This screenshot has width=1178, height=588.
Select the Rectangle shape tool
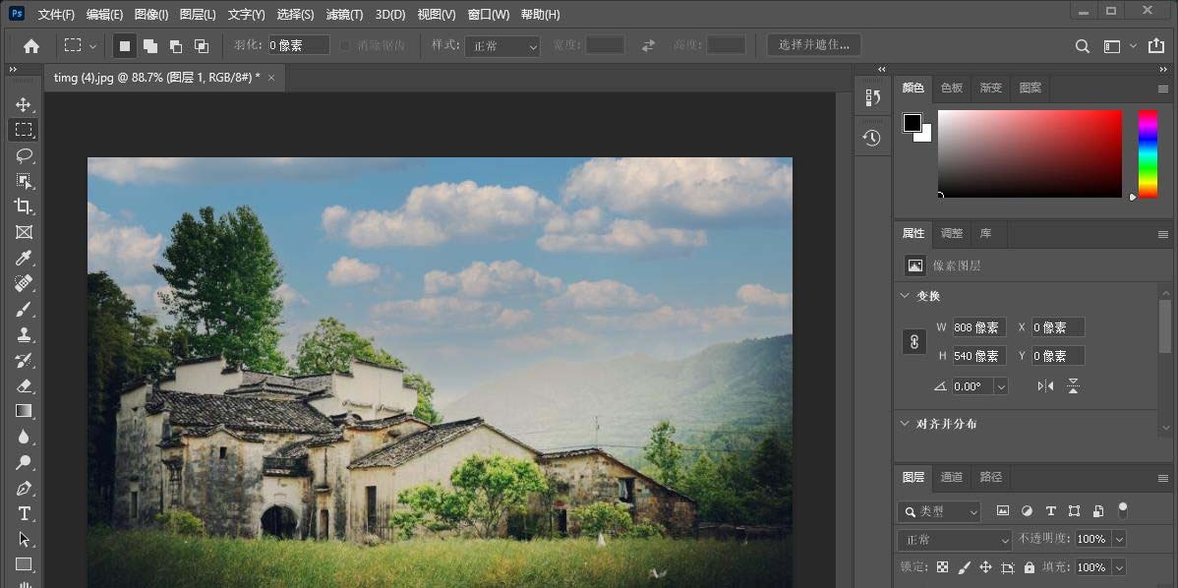click(x=24, y=564)
